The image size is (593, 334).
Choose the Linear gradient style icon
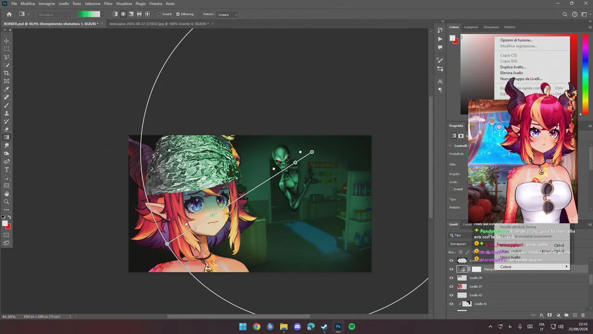point(115,14)
